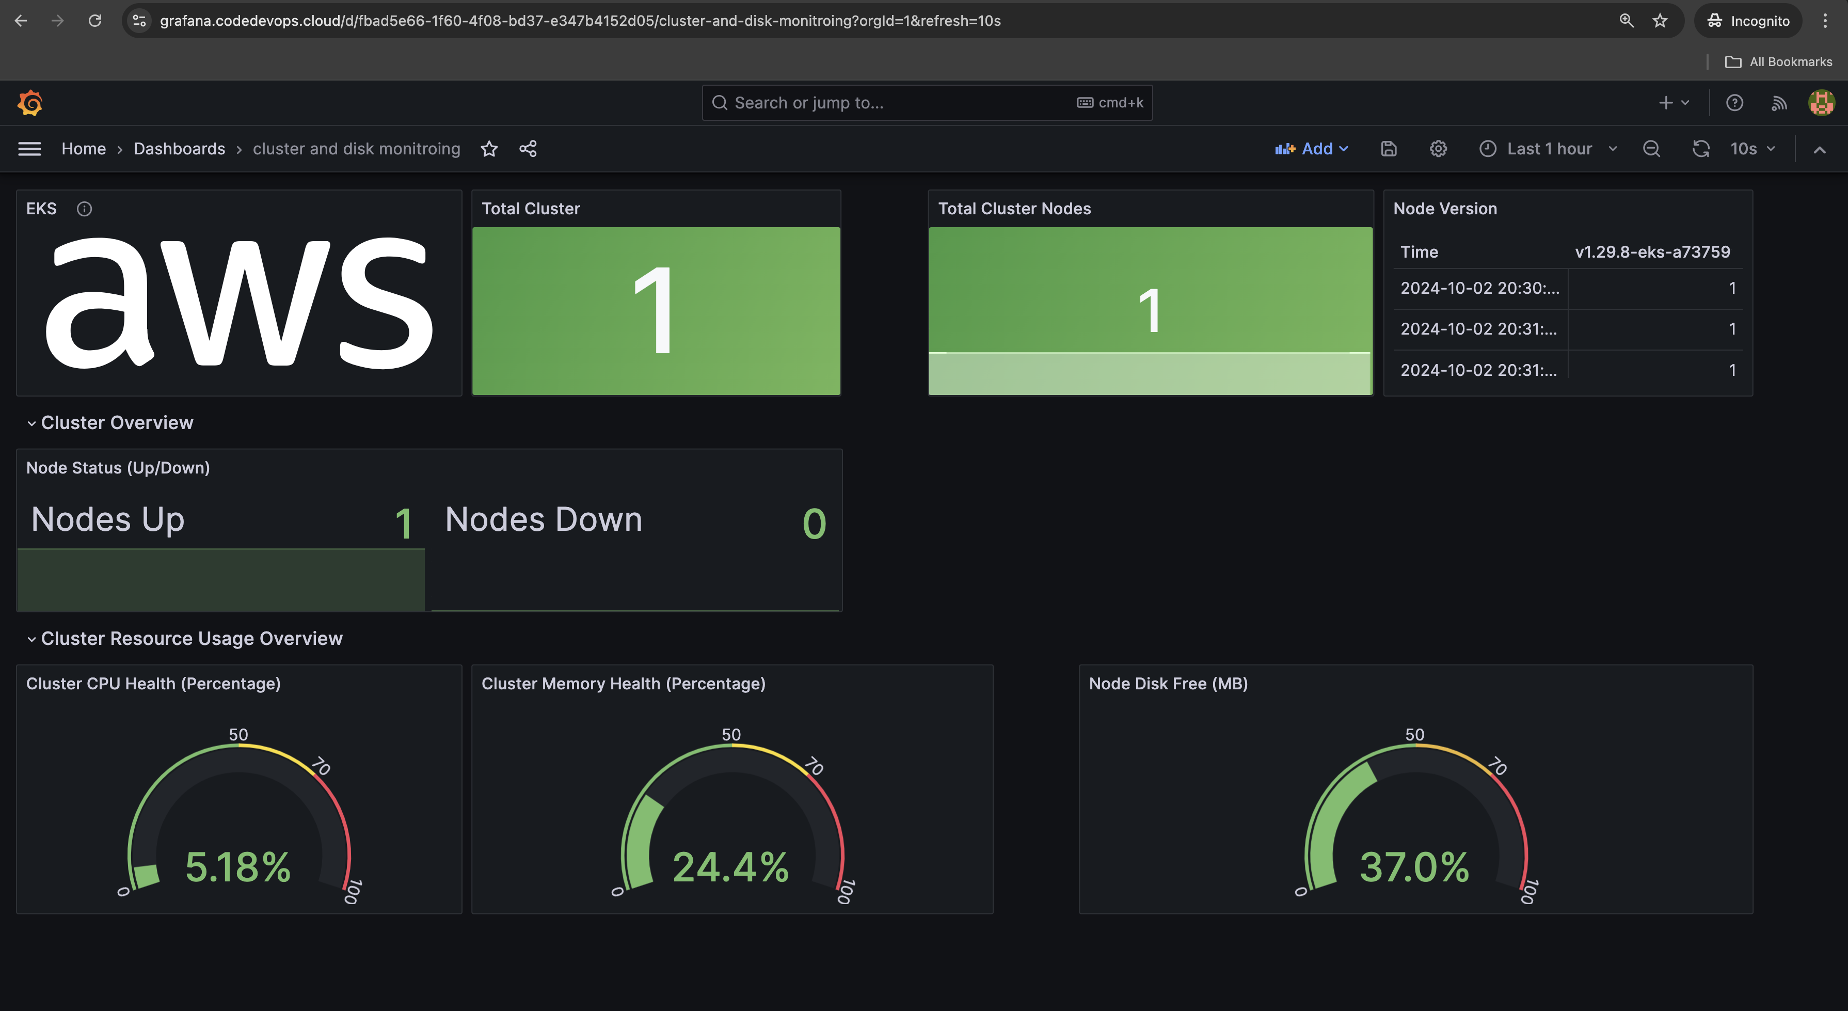The image size is (1848, 1011).
Task: Share the dashboard via share icon
Action: [528, 149]
